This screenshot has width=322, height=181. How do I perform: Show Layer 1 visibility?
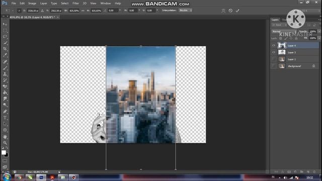(274, 59)
